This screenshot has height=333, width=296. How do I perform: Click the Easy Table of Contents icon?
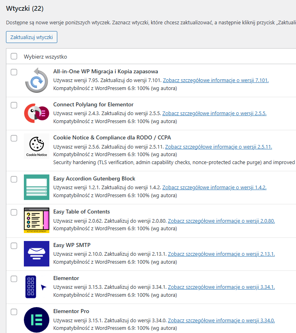pyautogui.click(x=37, y=220)
